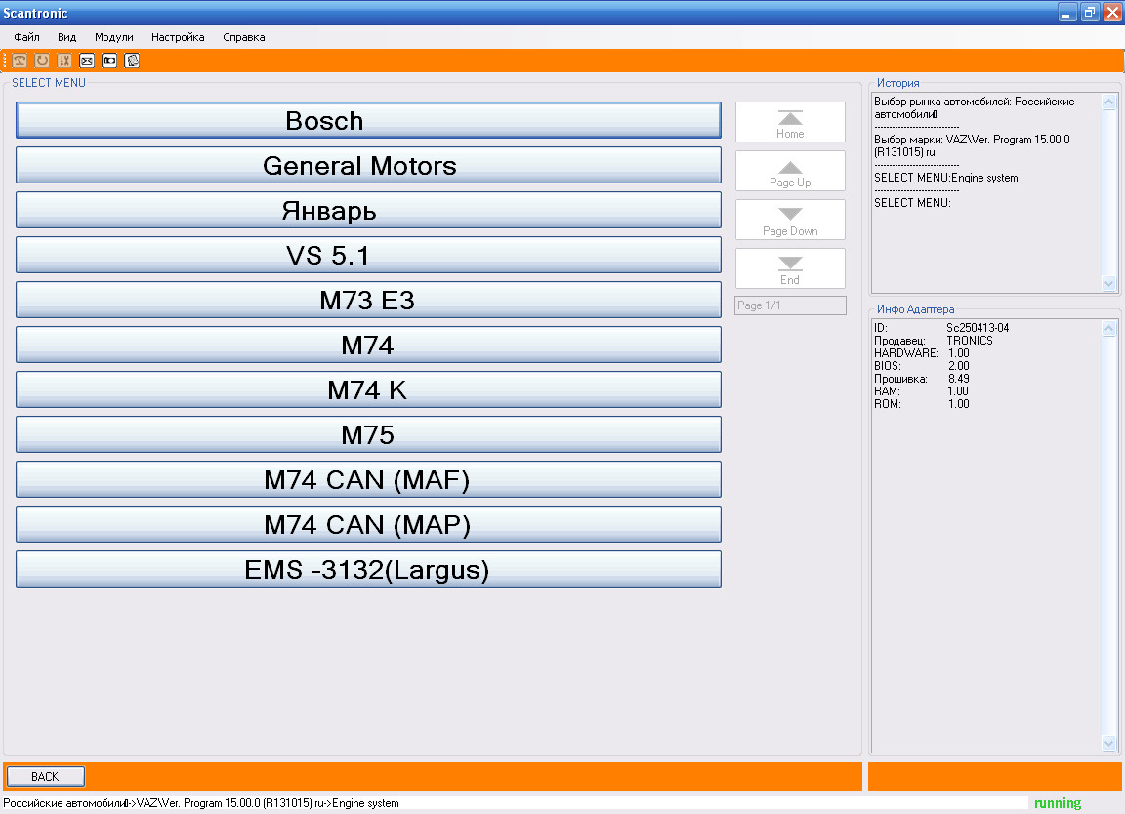Click the Прошивка value 8.49
The width and height of the screenshot is (1125, 814).
point(959,379)
